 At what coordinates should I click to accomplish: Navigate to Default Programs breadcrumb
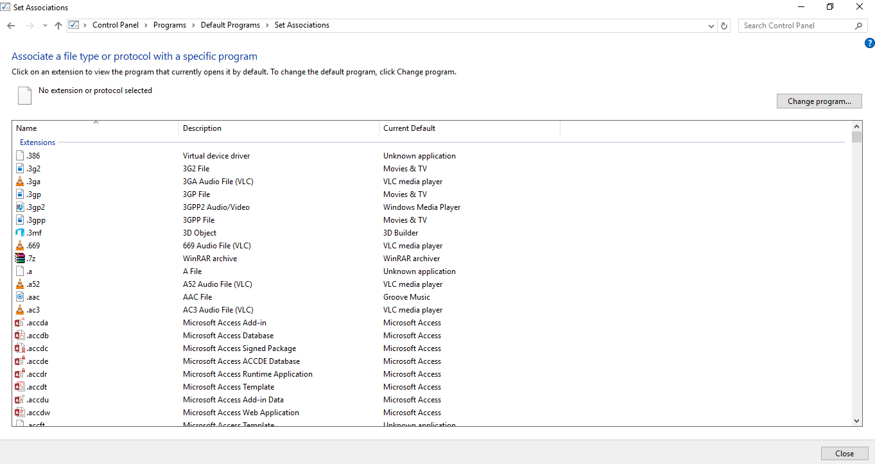tap(230, 24)
